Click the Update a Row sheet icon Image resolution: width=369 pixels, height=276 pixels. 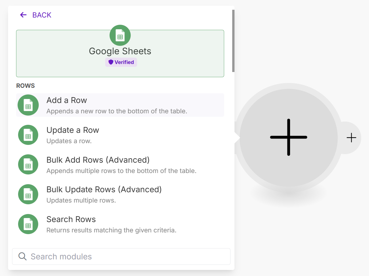28,135
